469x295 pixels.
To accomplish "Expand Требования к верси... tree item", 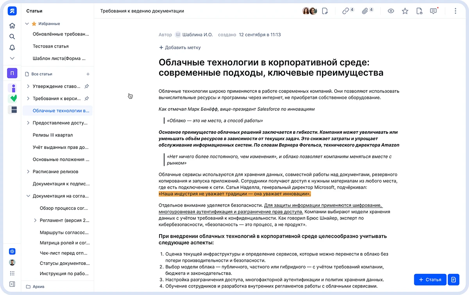I will [28, 98].
